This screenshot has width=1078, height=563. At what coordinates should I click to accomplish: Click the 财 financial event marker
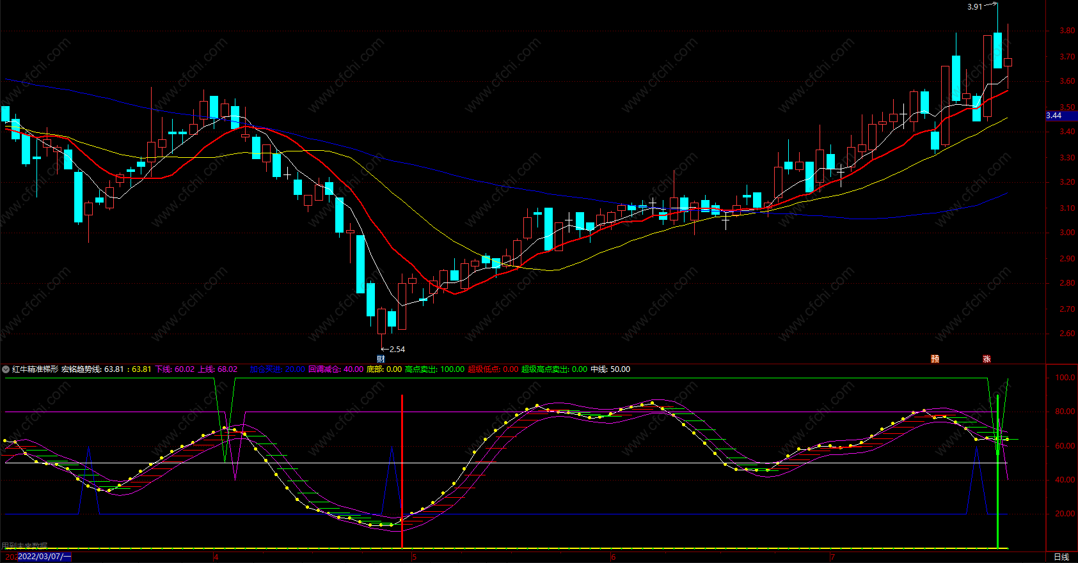381,359
